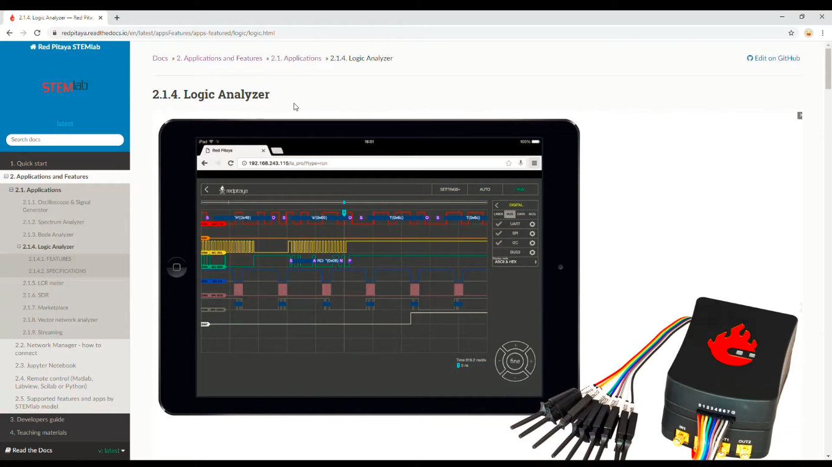
Task: Disable the SPI bus checkmark
Action: pyautogui.click(x=499, y=233)
